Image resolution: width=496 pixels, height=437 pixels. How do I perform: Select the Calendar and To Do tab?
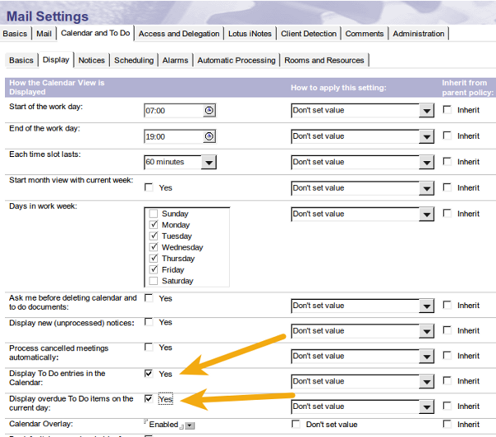click(x=95, y=33)
